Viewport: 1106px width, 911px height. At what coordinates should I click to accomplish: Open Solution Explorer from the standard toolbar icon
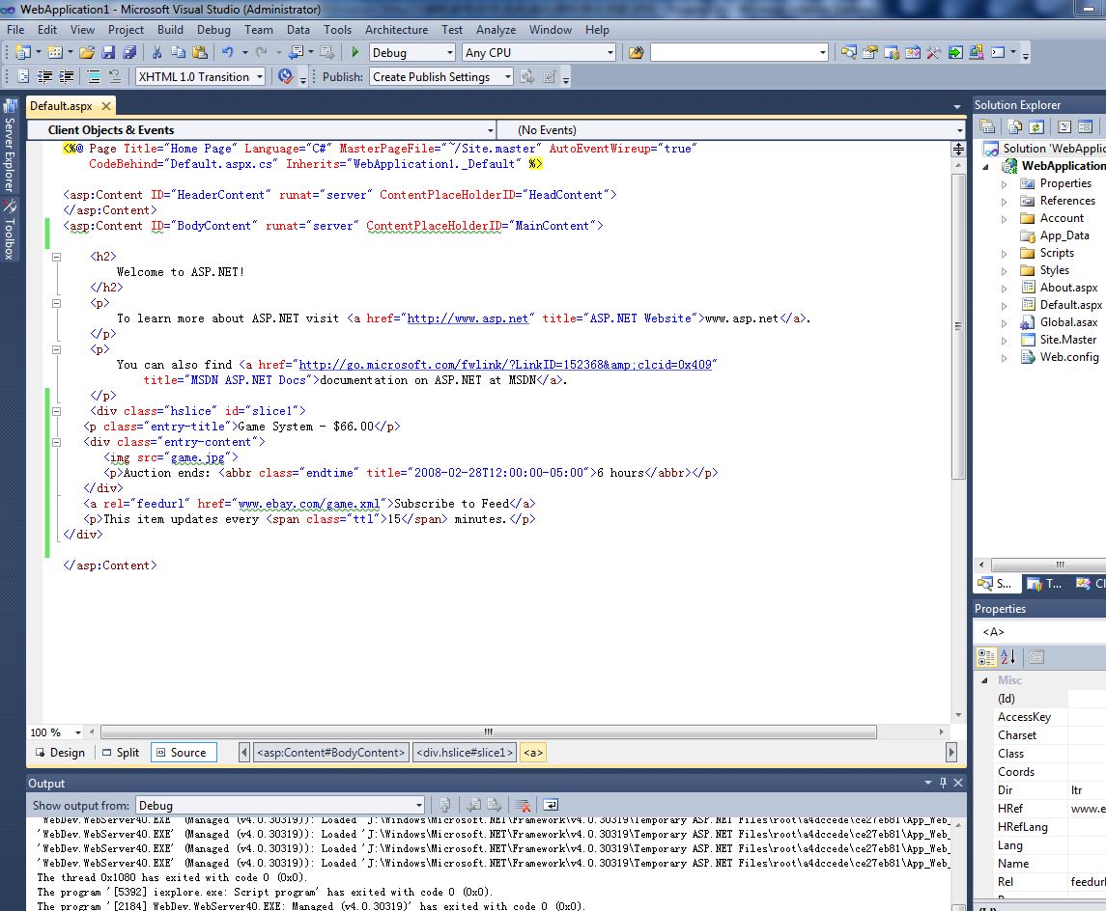[848, 53]
